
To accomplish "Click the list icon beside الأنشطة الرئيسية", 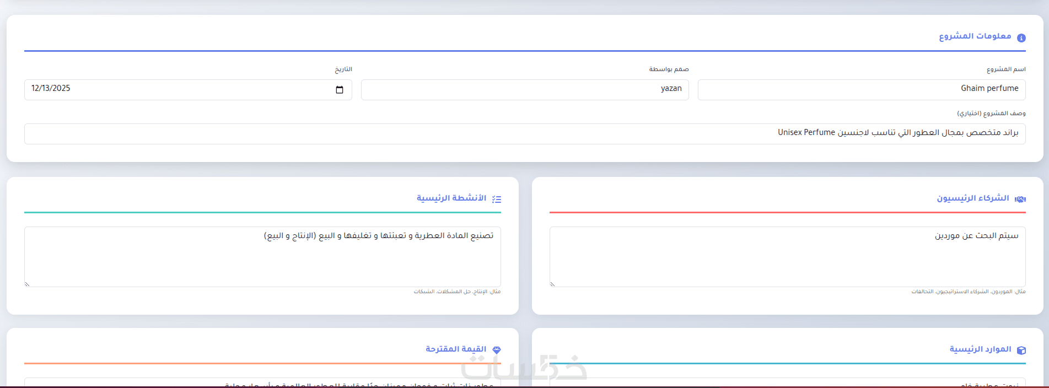I will (x=496, y=199).
